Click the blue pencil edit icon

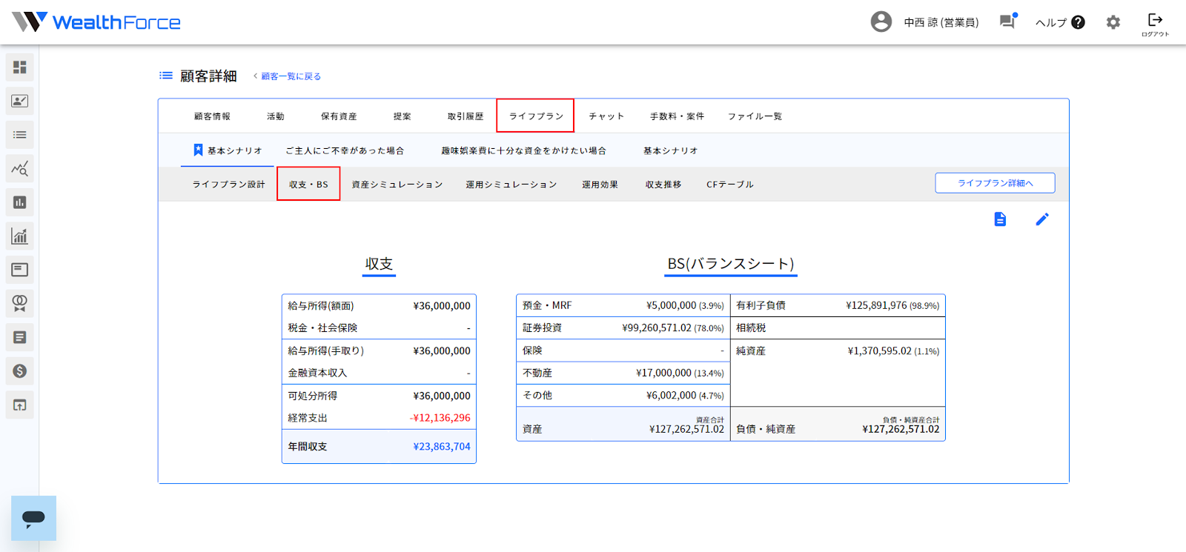click(1042, 219)
